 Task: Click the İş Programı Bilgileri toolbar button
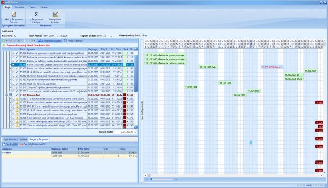[x=49, y=41]
